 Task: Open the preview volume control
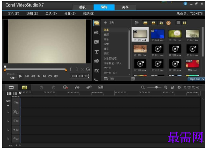click(56, 76)
